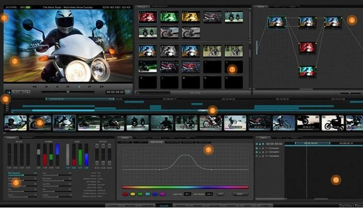This screenshot has width=363, height=208.
Task: Select the cyan-and-red node at graph bottom
Action: click(x=308, y=71)
